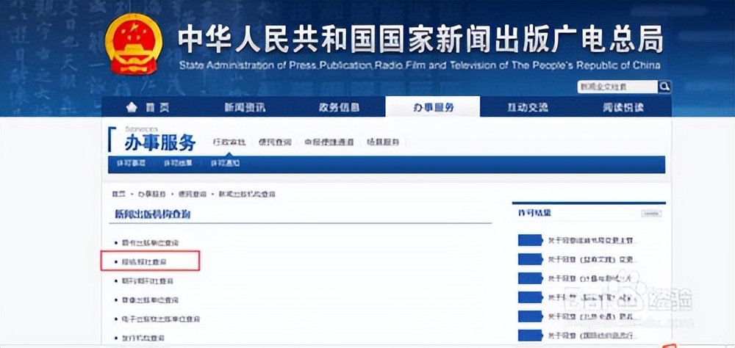Screen dimensions: 735x348
Task: Focus the site search input field
Action: click(x=617, y=87)
